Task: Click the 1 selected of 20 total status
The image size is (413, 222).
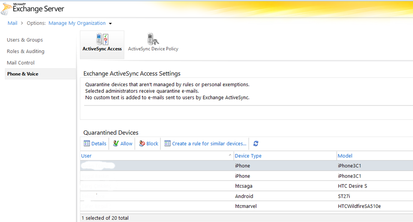Action: pyautogui.click(x=105, y=218)
